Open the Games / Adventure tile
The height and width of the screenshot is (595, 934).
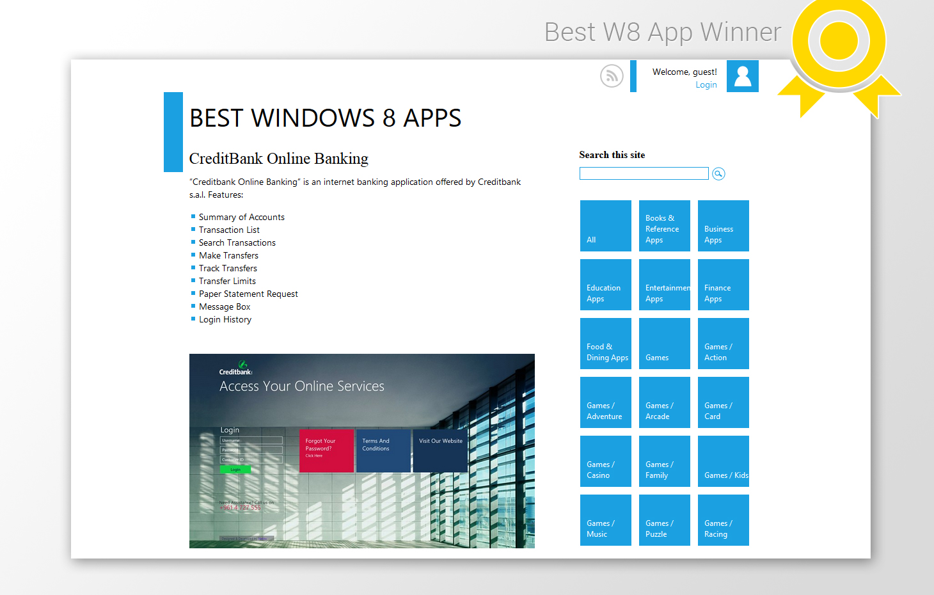(x=606, y=402)
